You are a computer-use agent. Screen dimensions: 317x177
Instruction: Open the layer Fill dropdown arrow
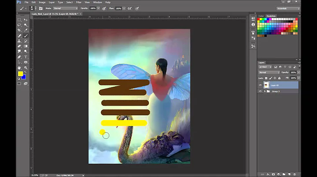click(299, 78)
